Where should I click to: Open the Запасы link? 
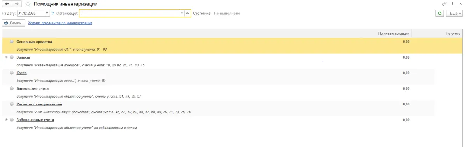23,57
